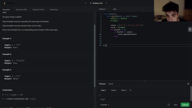Switch to the Testcase tab
Screen dimensions: 192x108
tap(102, 84)
